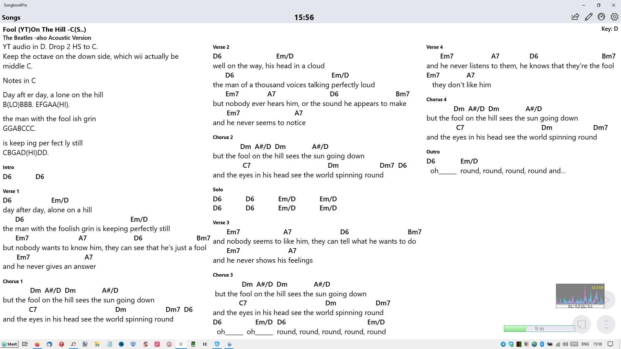Open the battery power tray icon
Image resolution: width=621 pixels, height=349 pixels.
[x=550, y=344]
